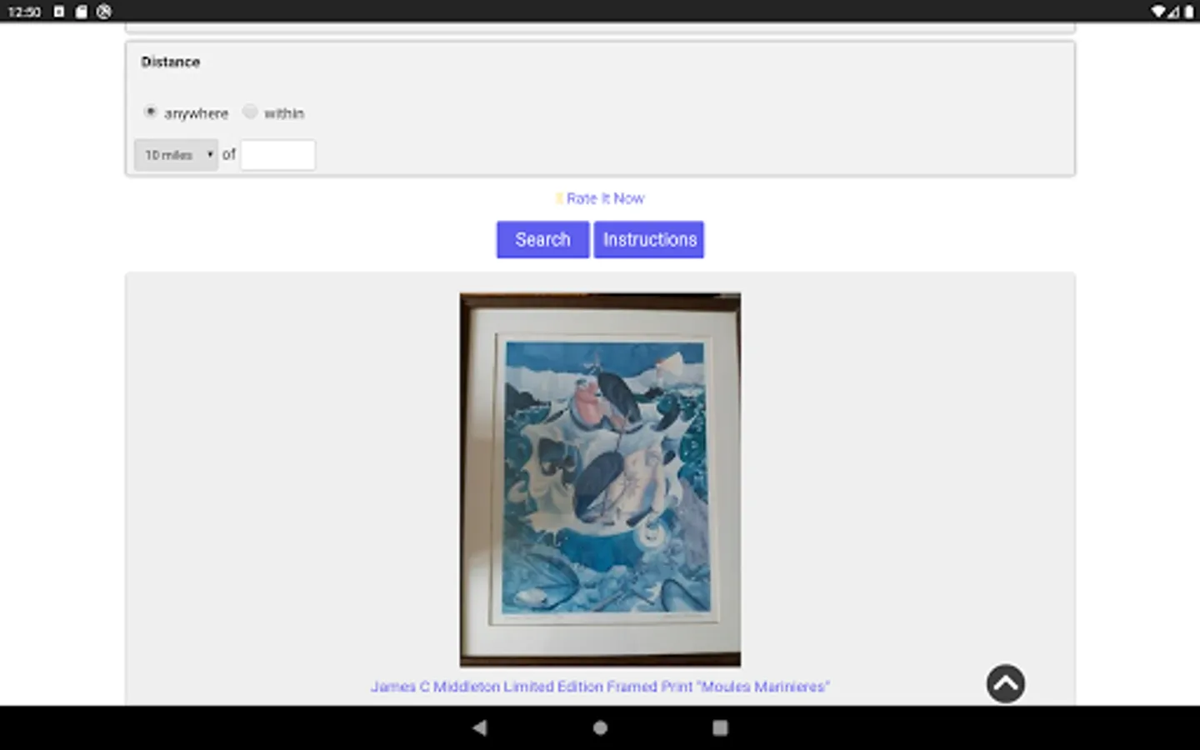The image size is (1200, 750).
Task: Tap the circular notification icon in status bar
Action: pos(104,12)
